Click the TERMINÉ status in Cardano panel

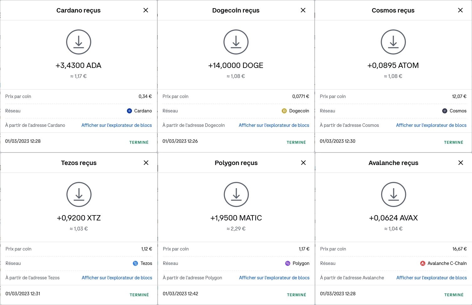pyautogui.click(x=139, y=142)
